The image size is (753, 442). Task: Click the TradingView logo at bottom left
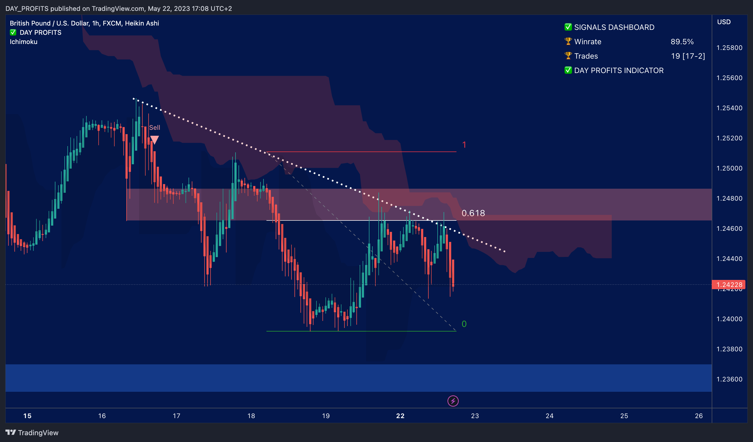pyautogui.click(x=32, y=432)
